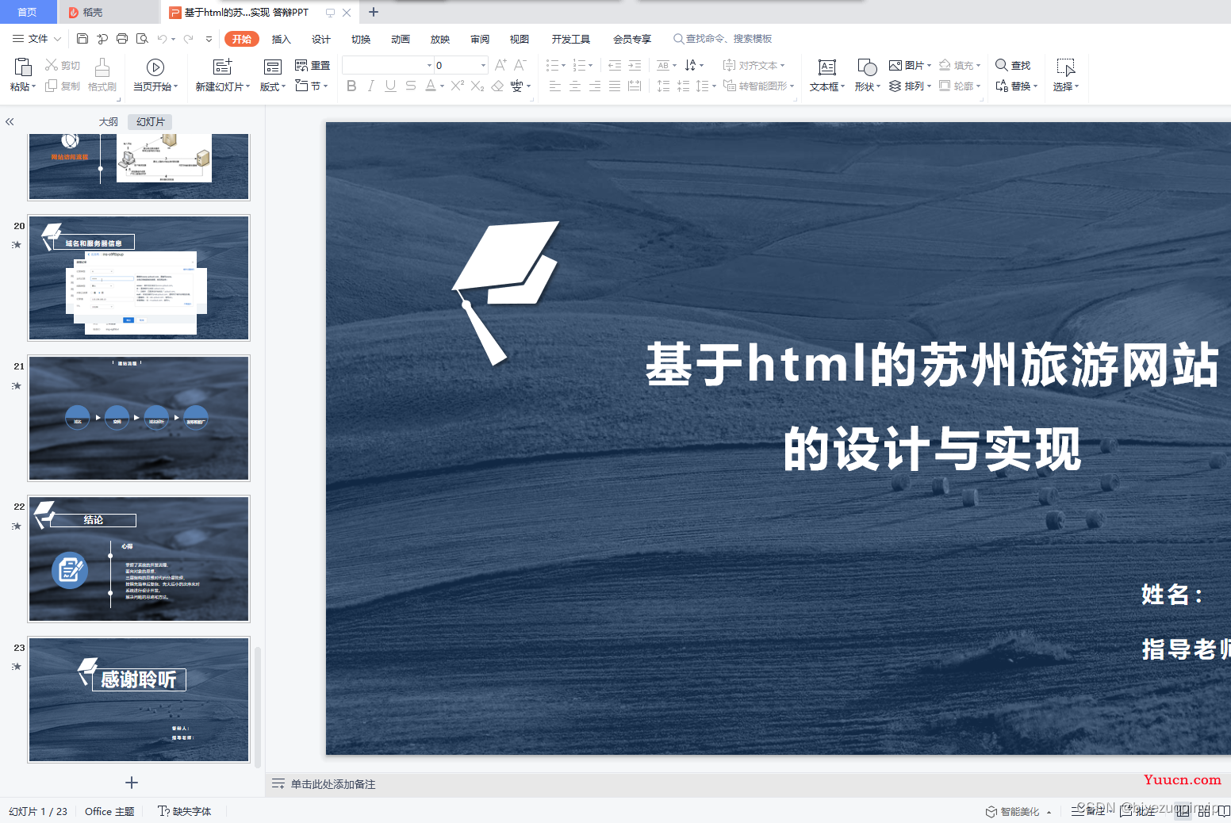Toggle Bold formatting
1231x823 pixels.
351,86
